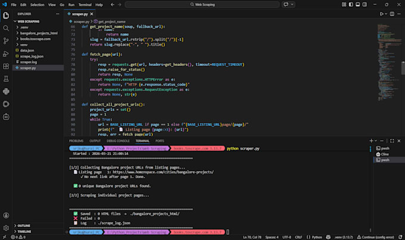
Task: Click the CRLF end-of-line selector
Action: [298, 237]
